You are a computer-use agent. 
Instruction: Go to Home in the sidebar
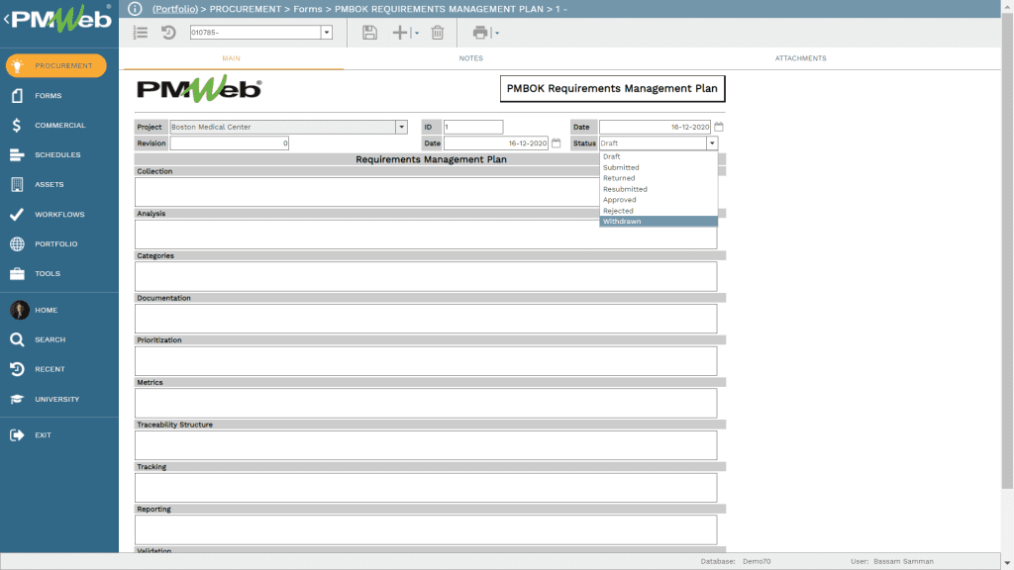point(46,310)
